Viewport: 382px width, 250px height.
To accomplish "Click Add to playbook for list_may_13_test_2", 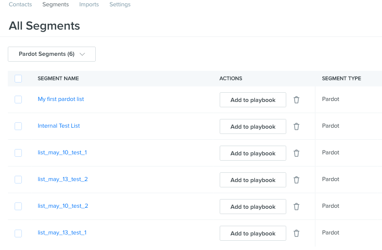I will tap(253, 180).
